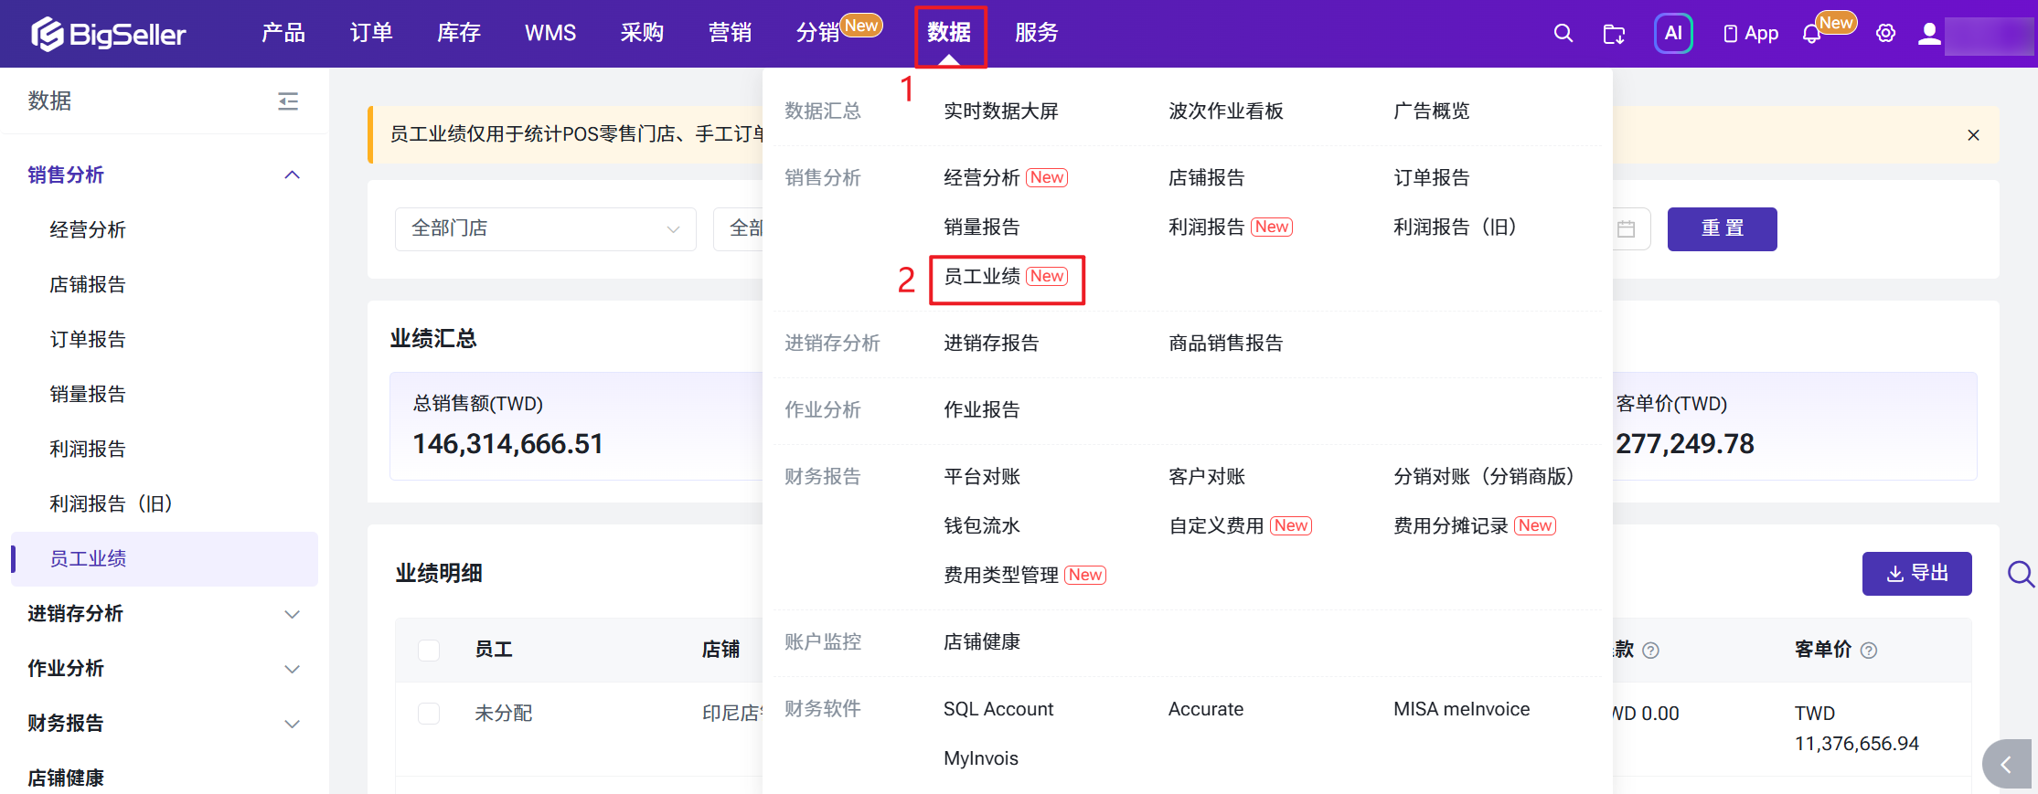Open the 分销 top menu

click(x=817, y=34)
